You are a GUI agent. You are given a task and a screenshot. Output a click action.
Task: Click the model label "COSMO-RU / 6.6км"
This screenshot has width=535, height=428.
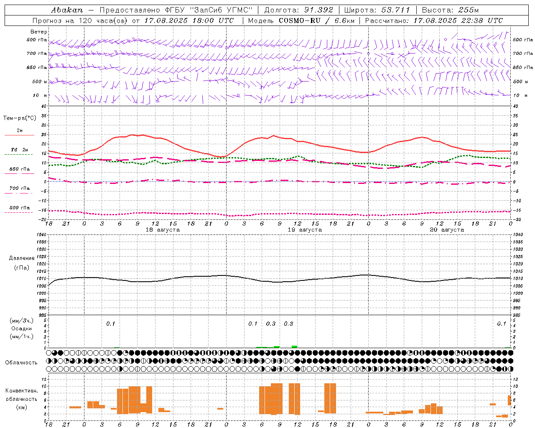(317, 20)
